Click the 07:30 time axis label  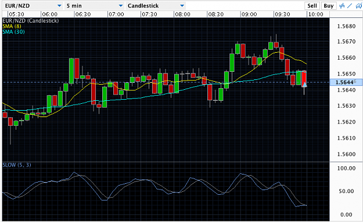tap(149, 14)
